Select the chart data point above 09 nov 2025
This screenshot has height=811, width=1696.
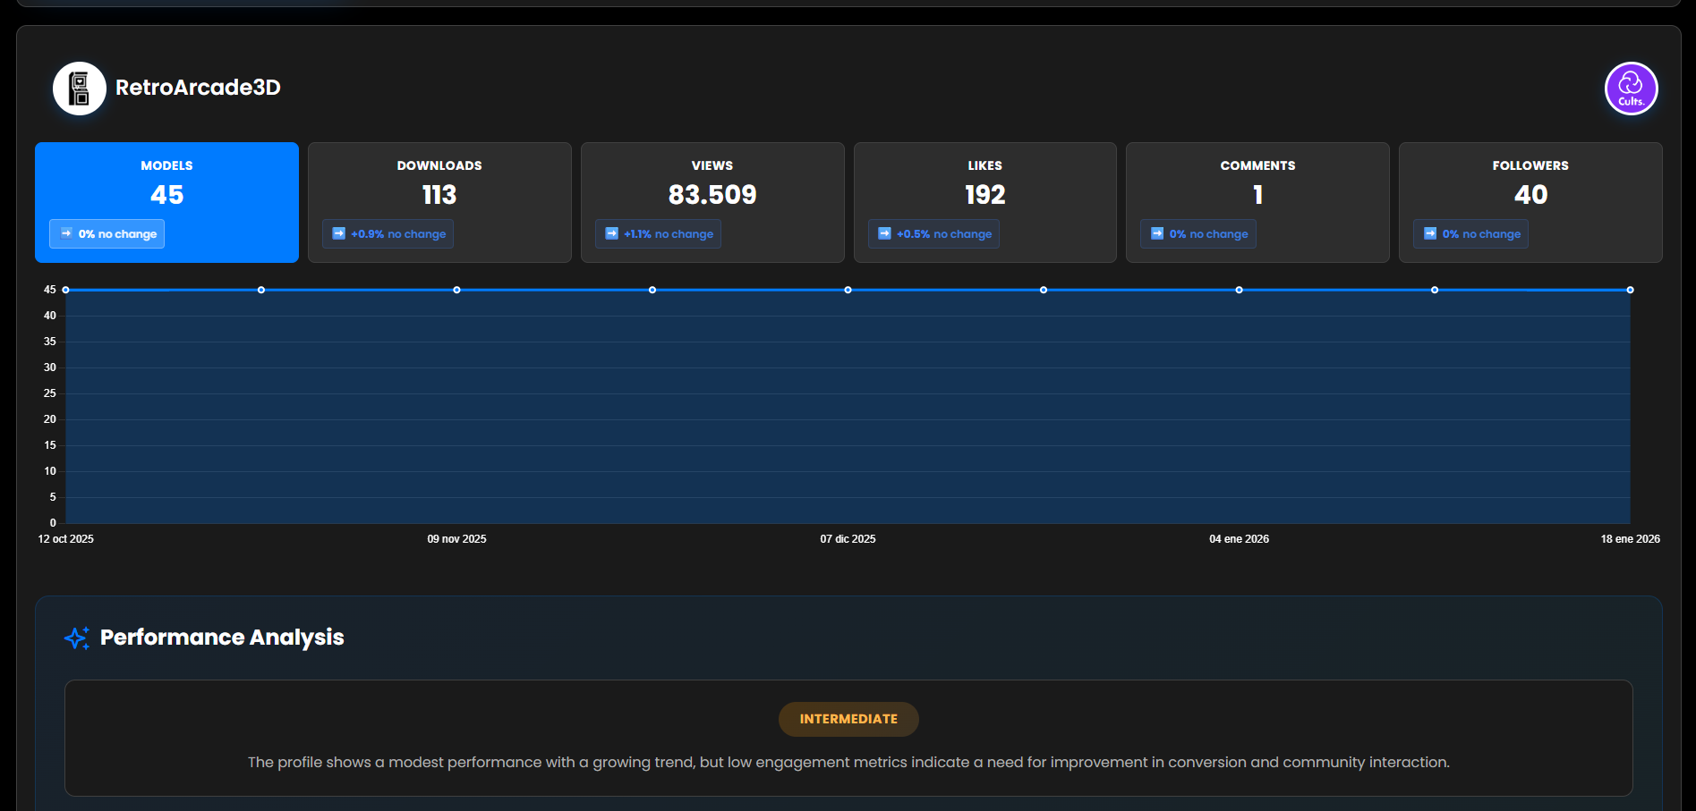[x=456, y=290]
